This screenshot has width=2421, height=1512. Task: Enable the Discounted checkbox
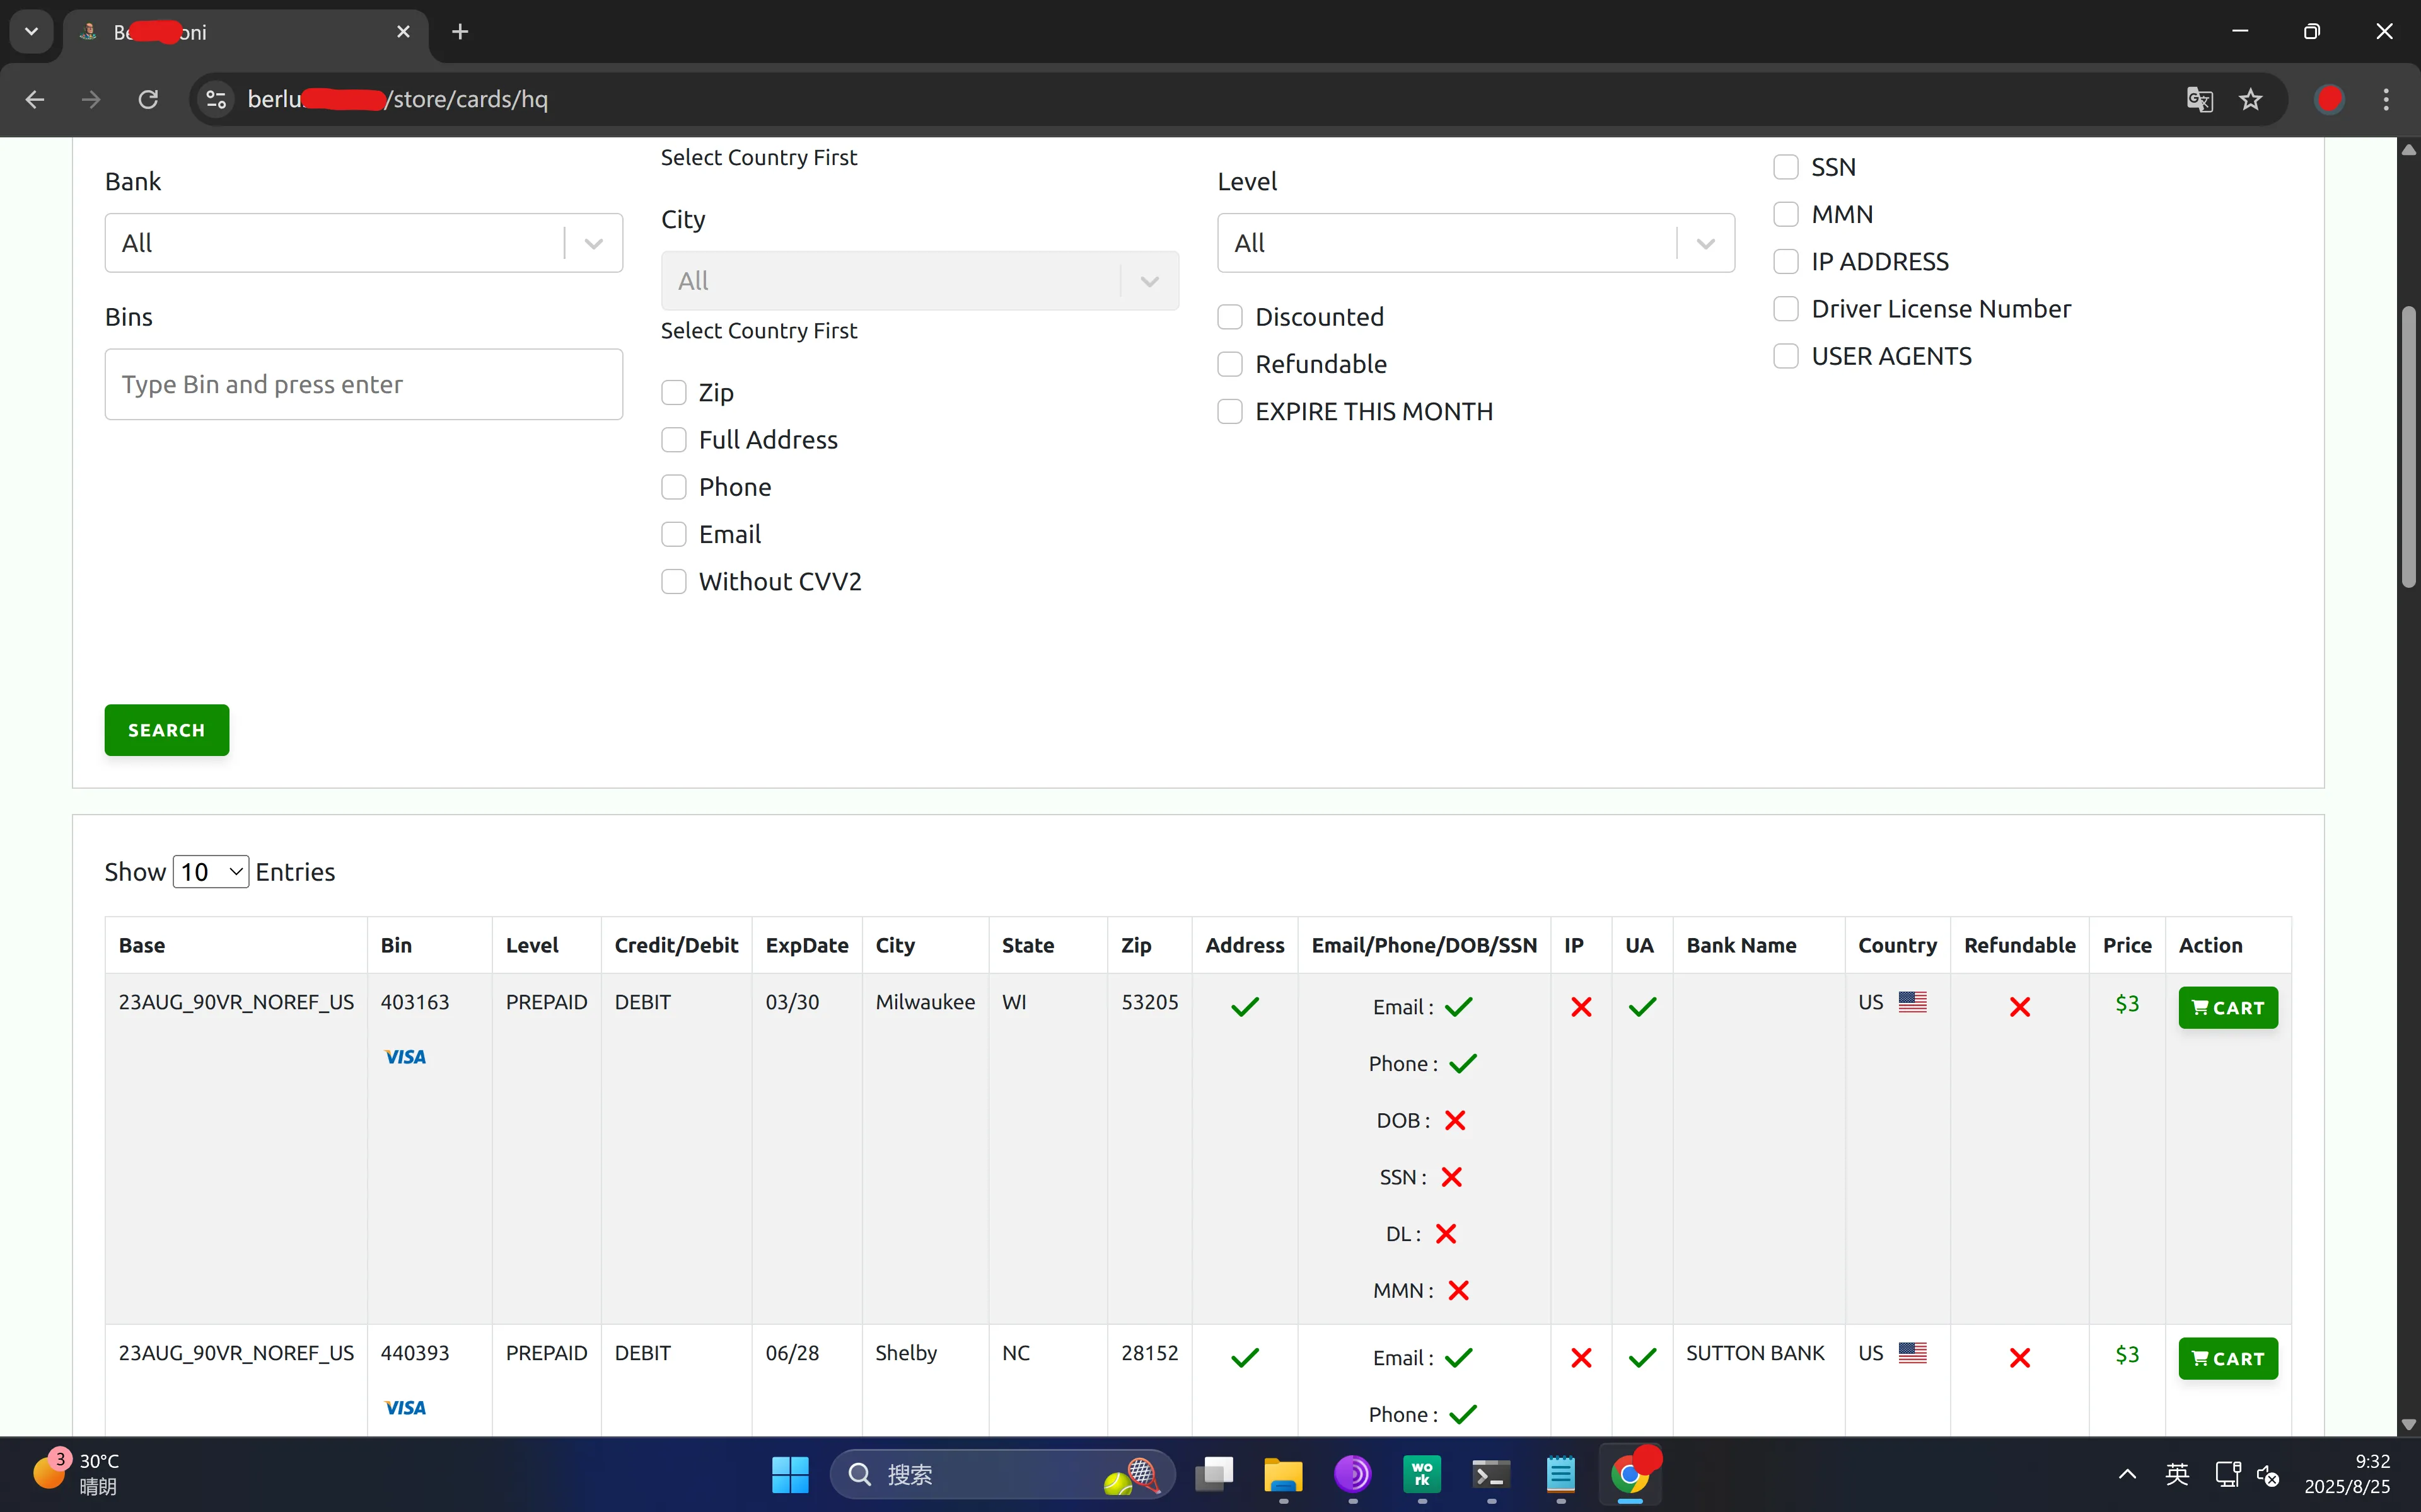[x=1231, y=317]
